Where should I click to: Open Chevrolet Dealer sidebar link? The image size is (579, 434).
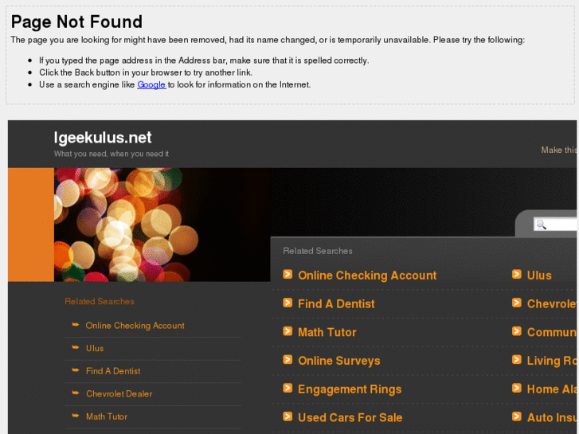click(x=119, y=393)
